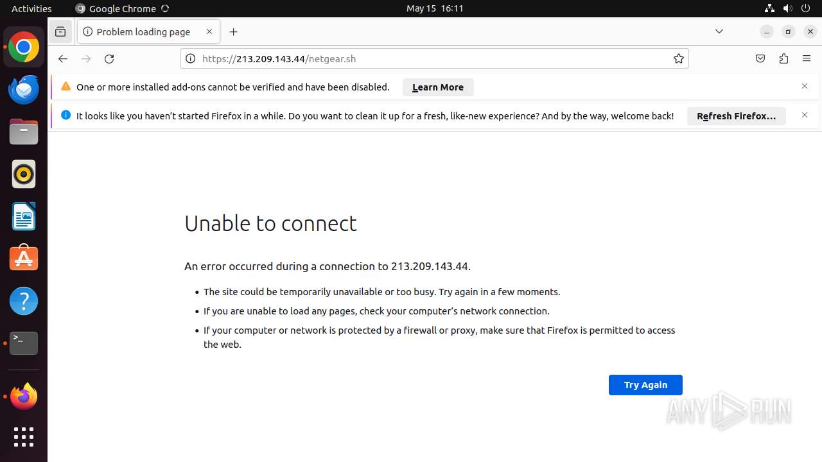Open Firefox View recent browsing icon
This screenshot has width=822, height=462.
pyautogui.click(x=60, y=31)
